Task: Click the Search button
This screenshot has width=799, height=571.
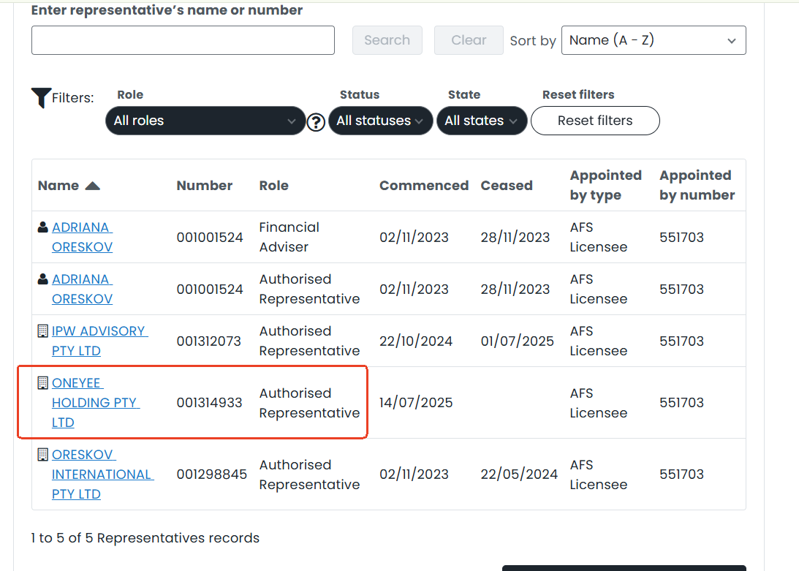Action: 387,40
